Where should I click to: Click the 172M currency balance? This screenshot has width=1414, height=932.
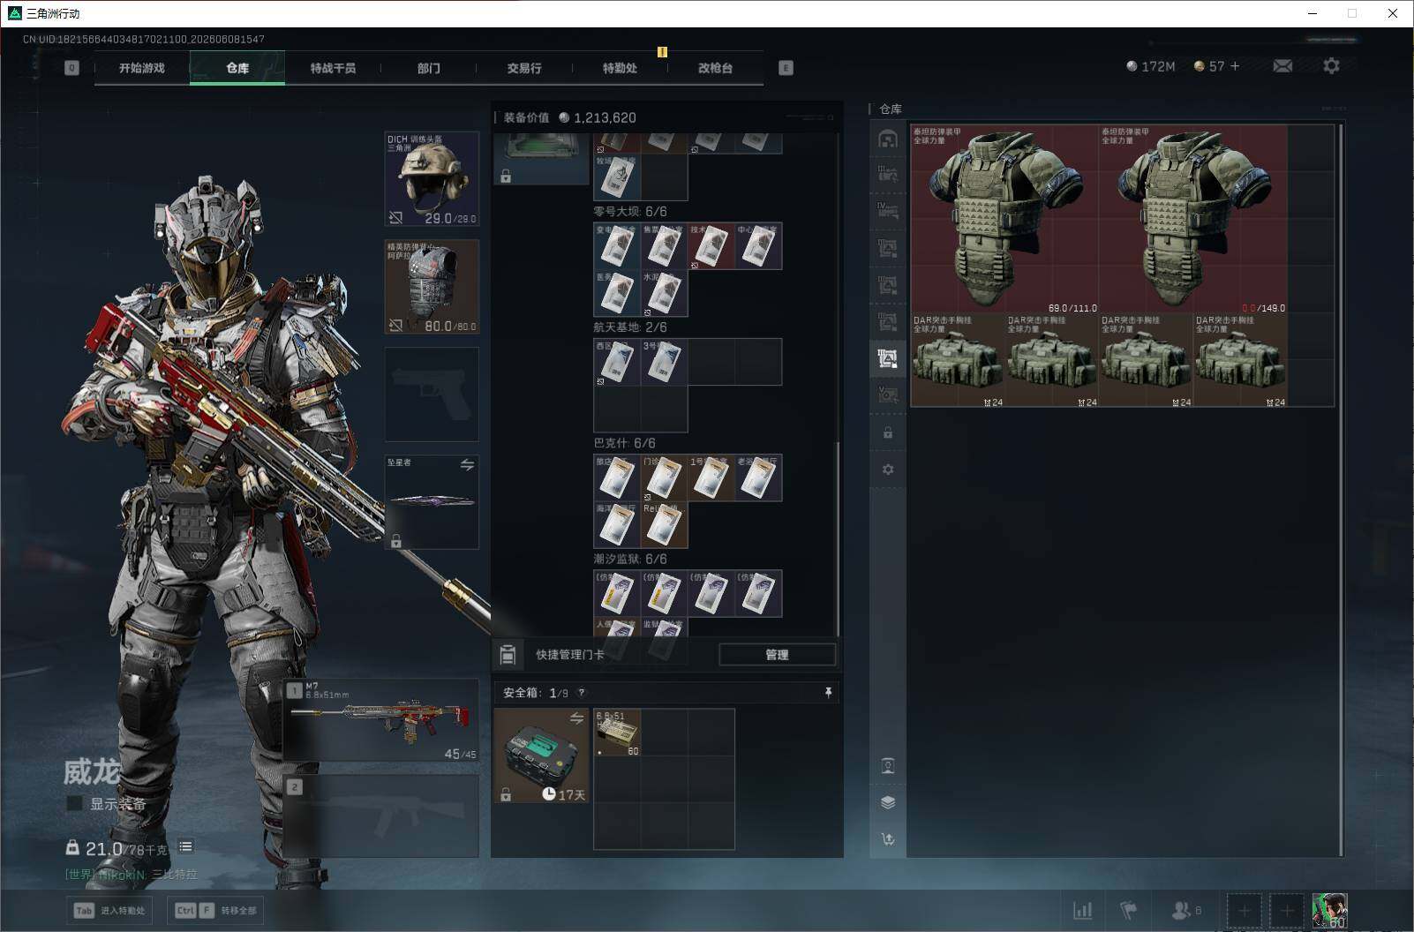pos(1151,66)
